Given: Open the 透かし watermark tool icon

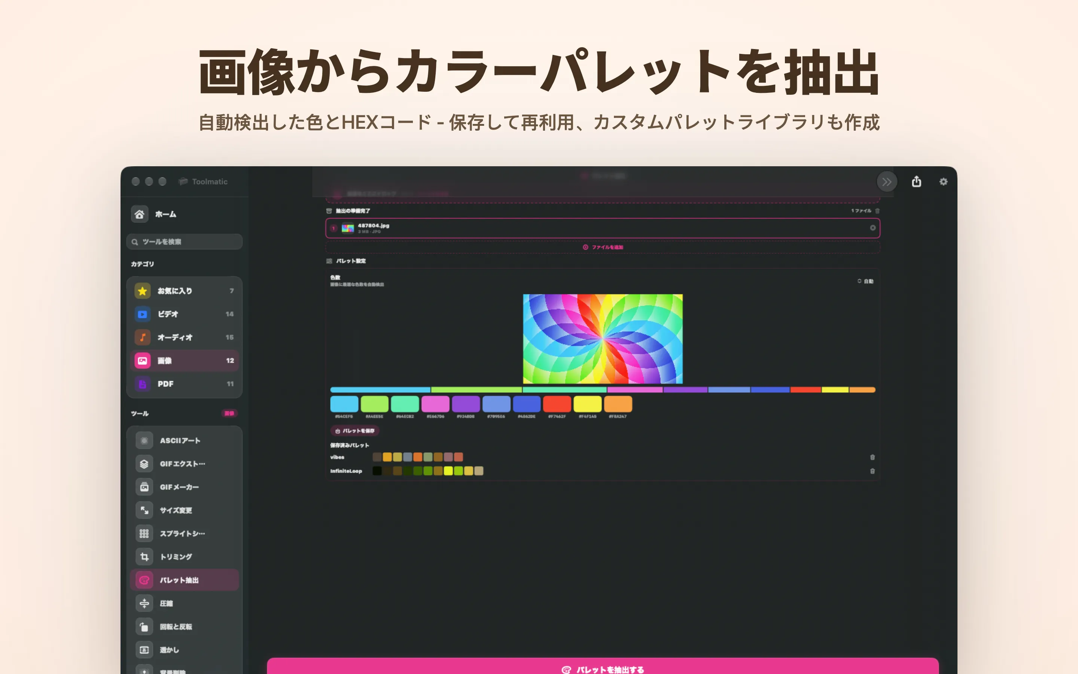Looking at the screenshot, I should tap(144, 650).
